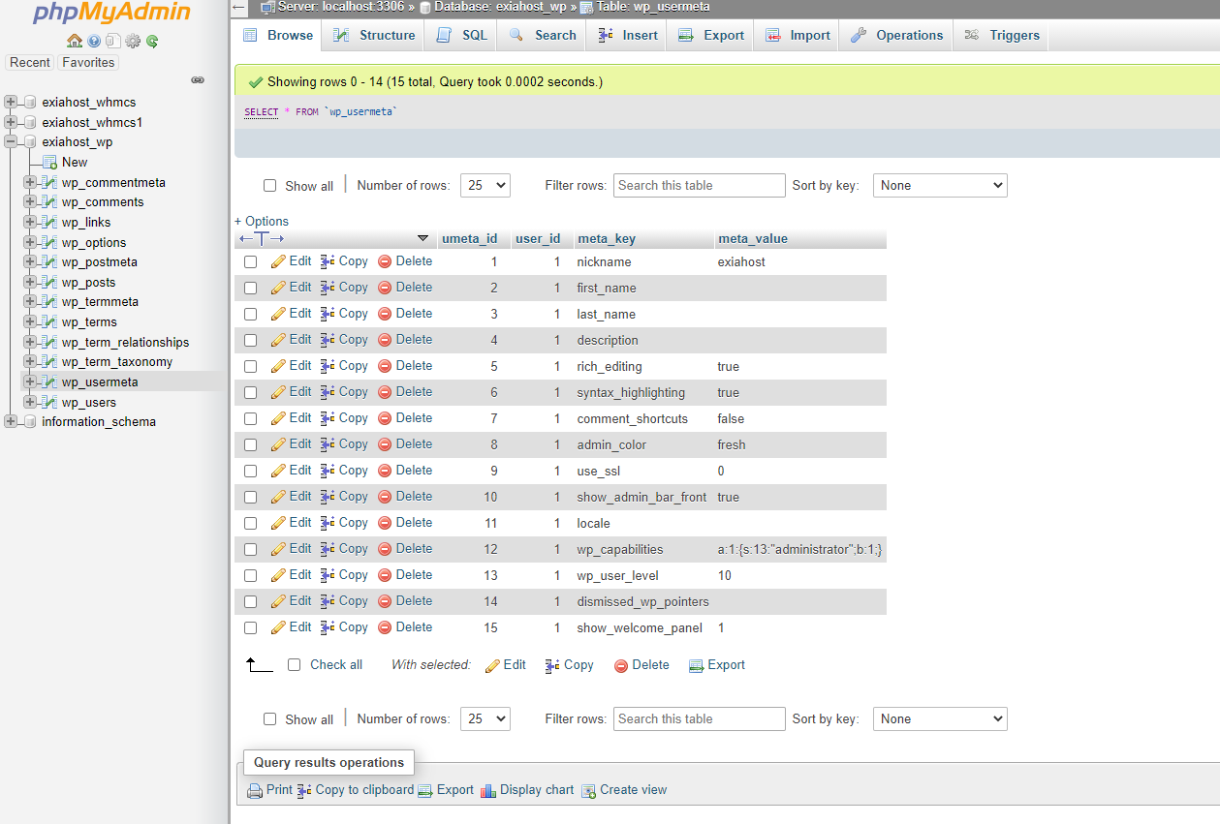Click red Delete icon for last_name row
This screenshot has height=824, width=1220.
[x=385, y=314]
